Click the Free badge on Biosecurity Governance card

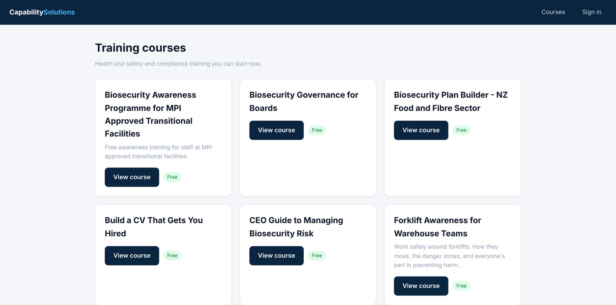tap(317, 130)
